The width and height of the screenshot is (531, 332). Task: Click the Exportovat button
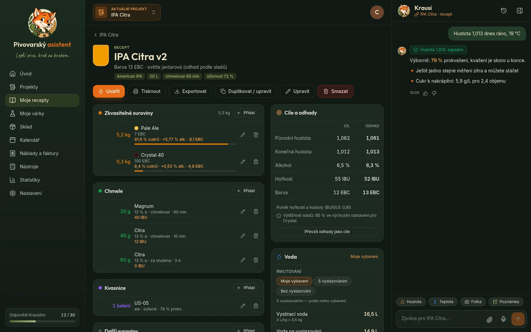pyautogui.click(x=190, y=91)
